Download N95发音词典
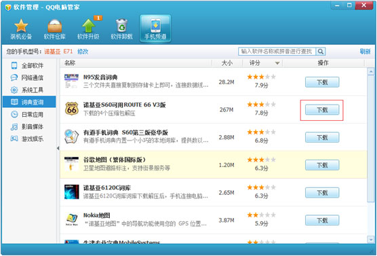Image resolution: width=377 pixels, height=256 pixels. tap(322, 82)
